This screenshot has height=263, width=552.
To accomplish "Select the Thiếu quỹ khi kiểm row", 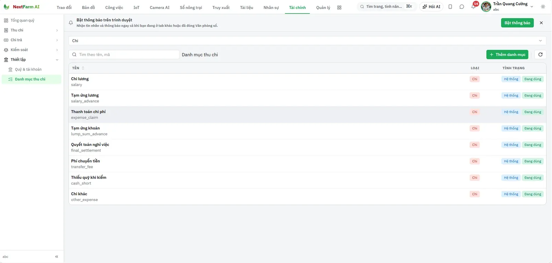I will pos(307,180).
